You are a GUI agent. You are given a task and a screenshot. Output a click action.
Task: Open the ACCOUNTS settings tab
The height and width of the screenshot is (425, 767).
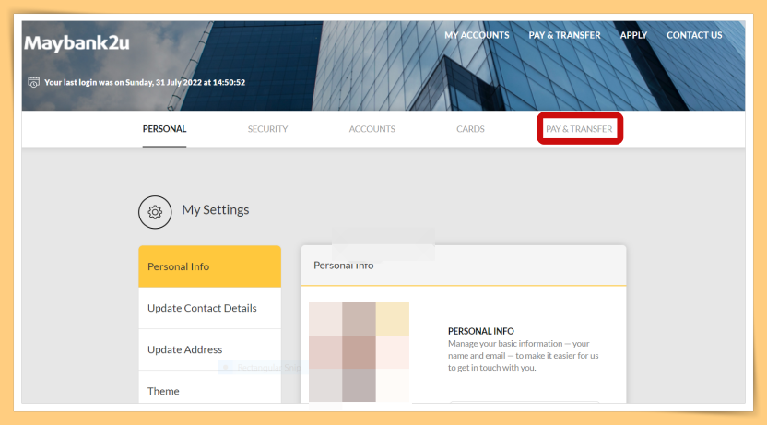pyautogui.click(x=372, y=129)
